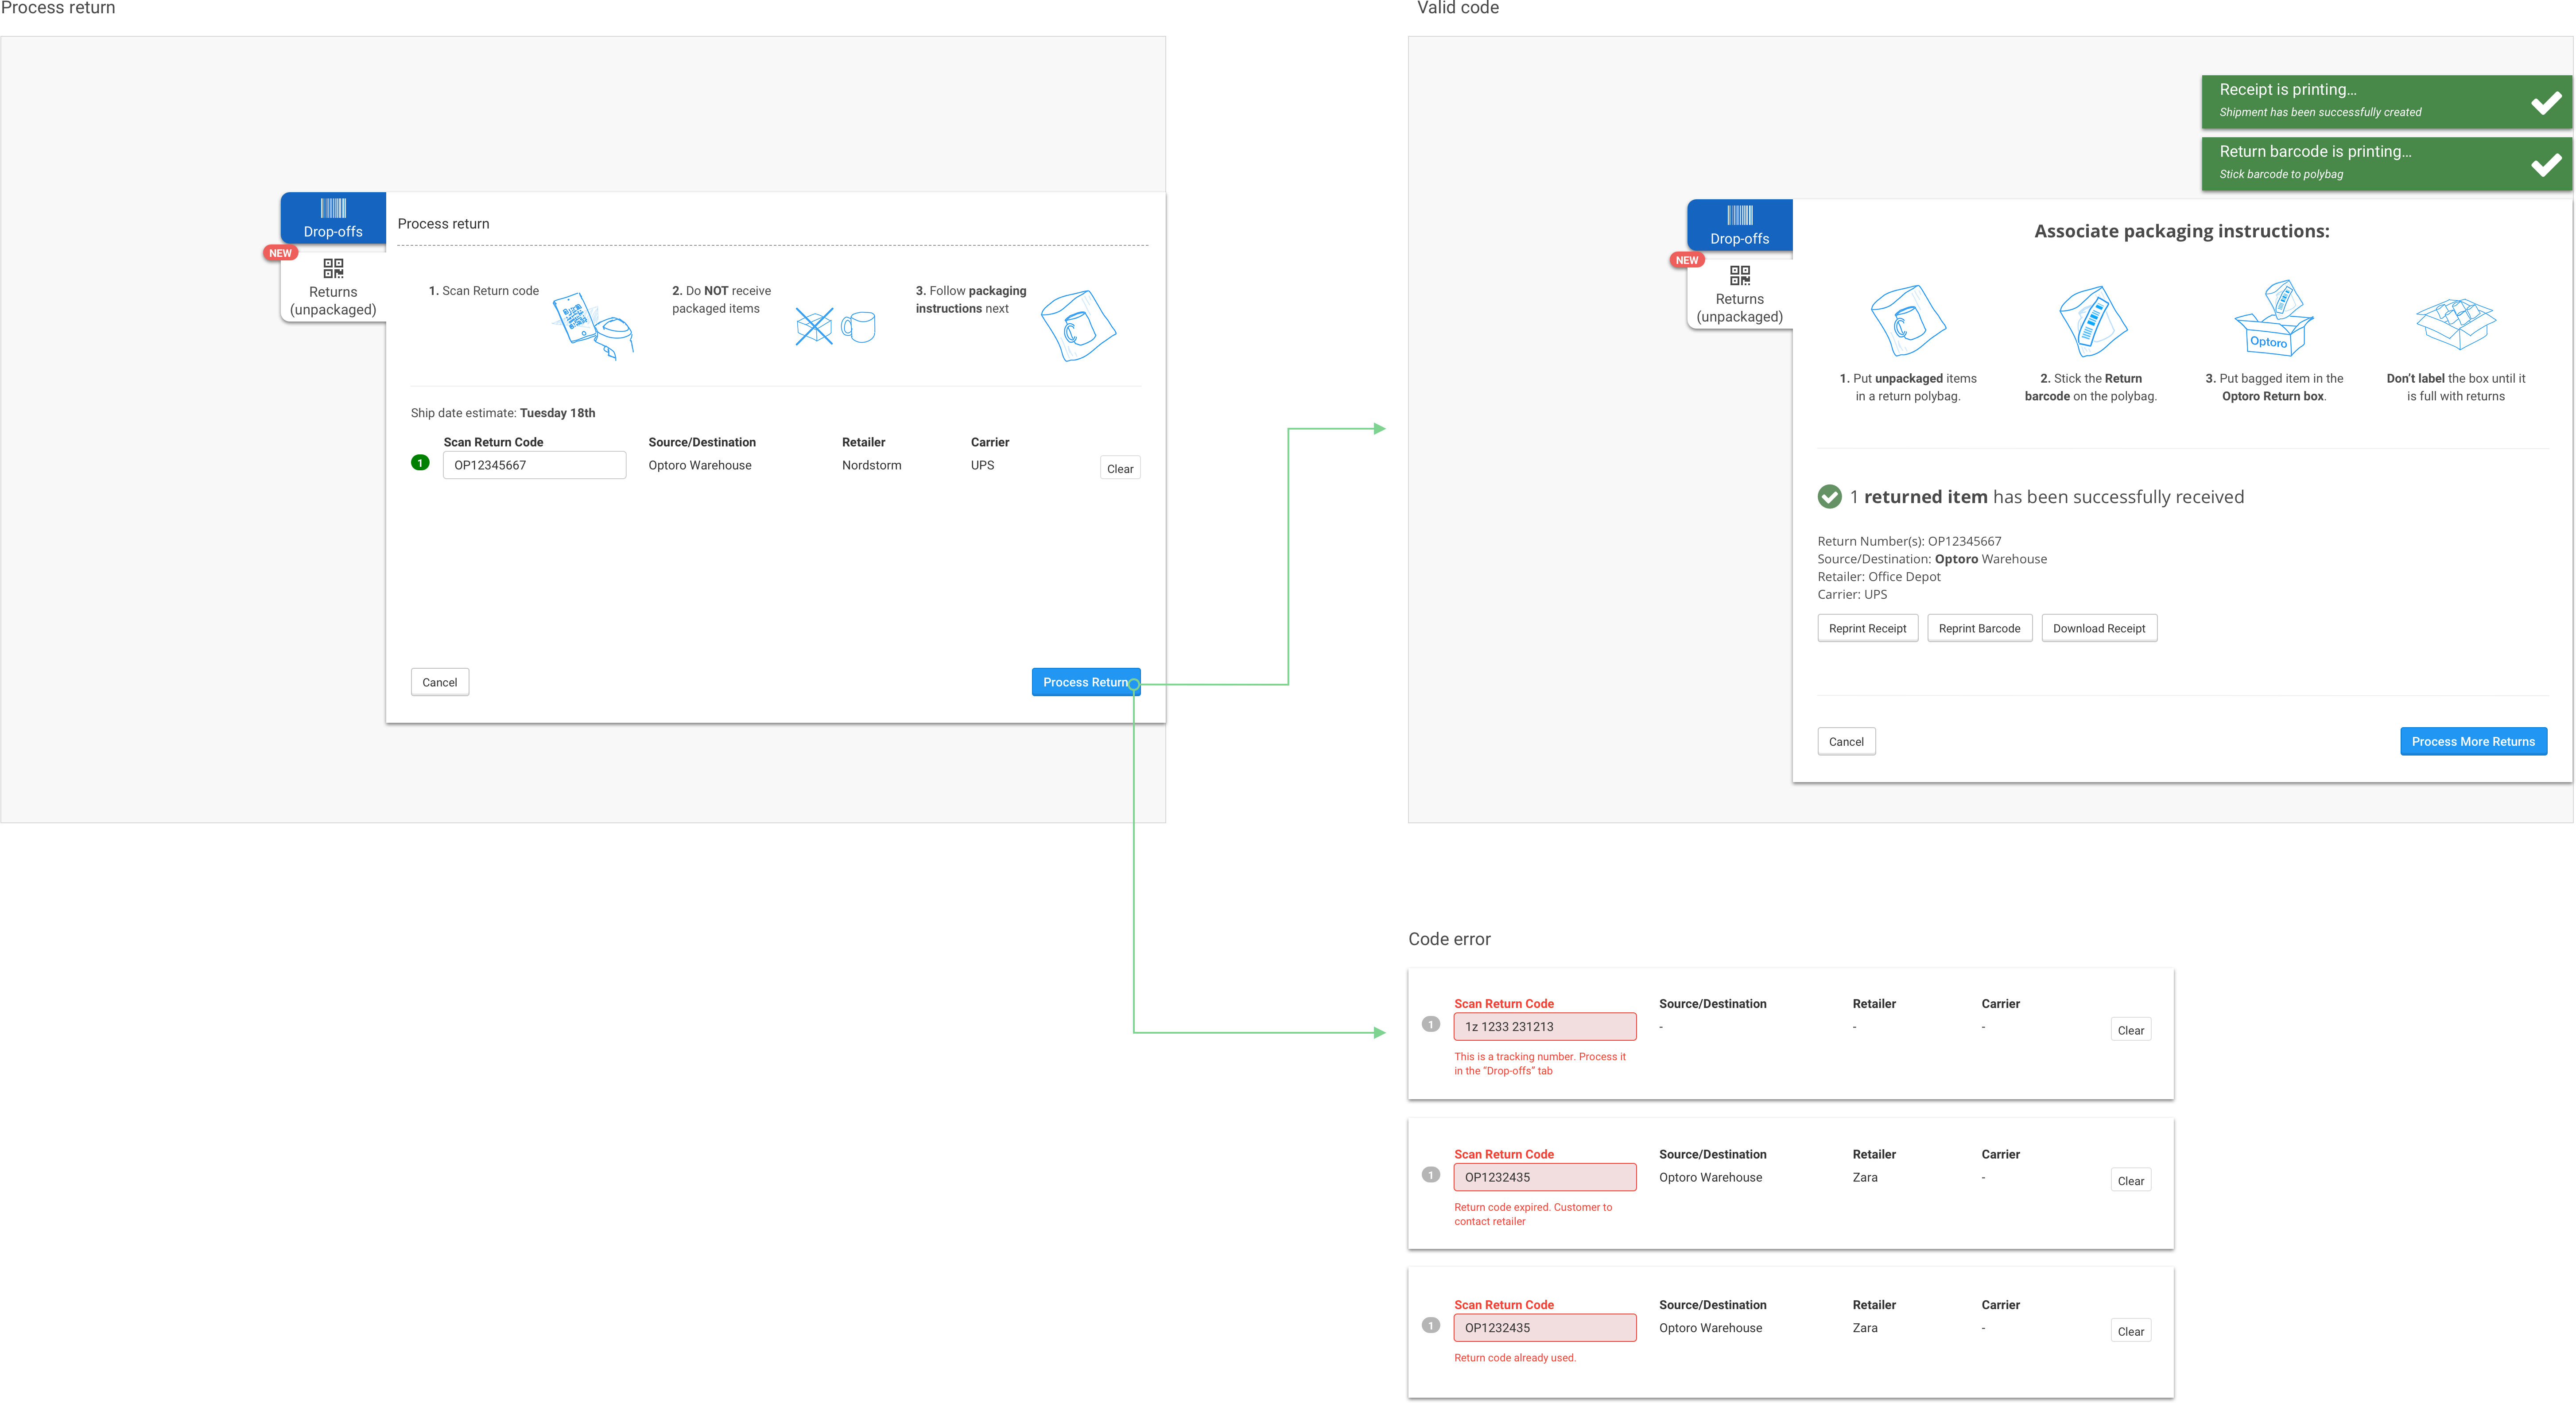Click the crossed-out packaged box illustration

(x=814, y=326)
